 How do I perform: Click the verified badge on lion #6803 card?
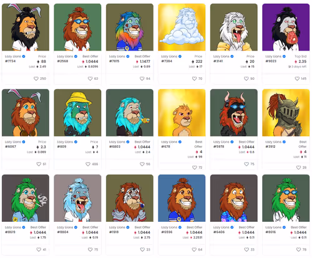pyautogui.click(x=128, y=142)
